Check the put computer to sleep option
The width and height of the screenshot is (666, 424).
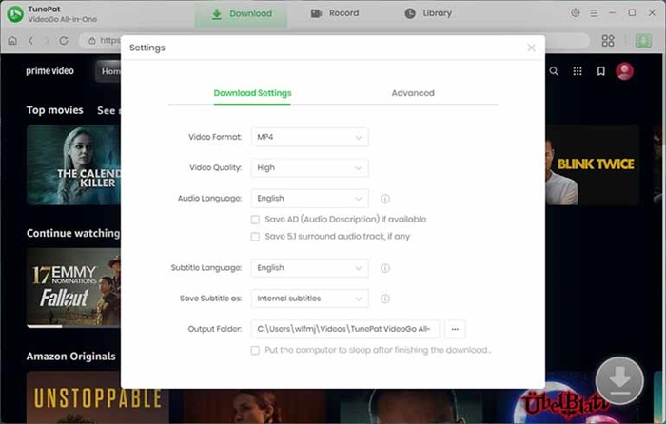255,350
